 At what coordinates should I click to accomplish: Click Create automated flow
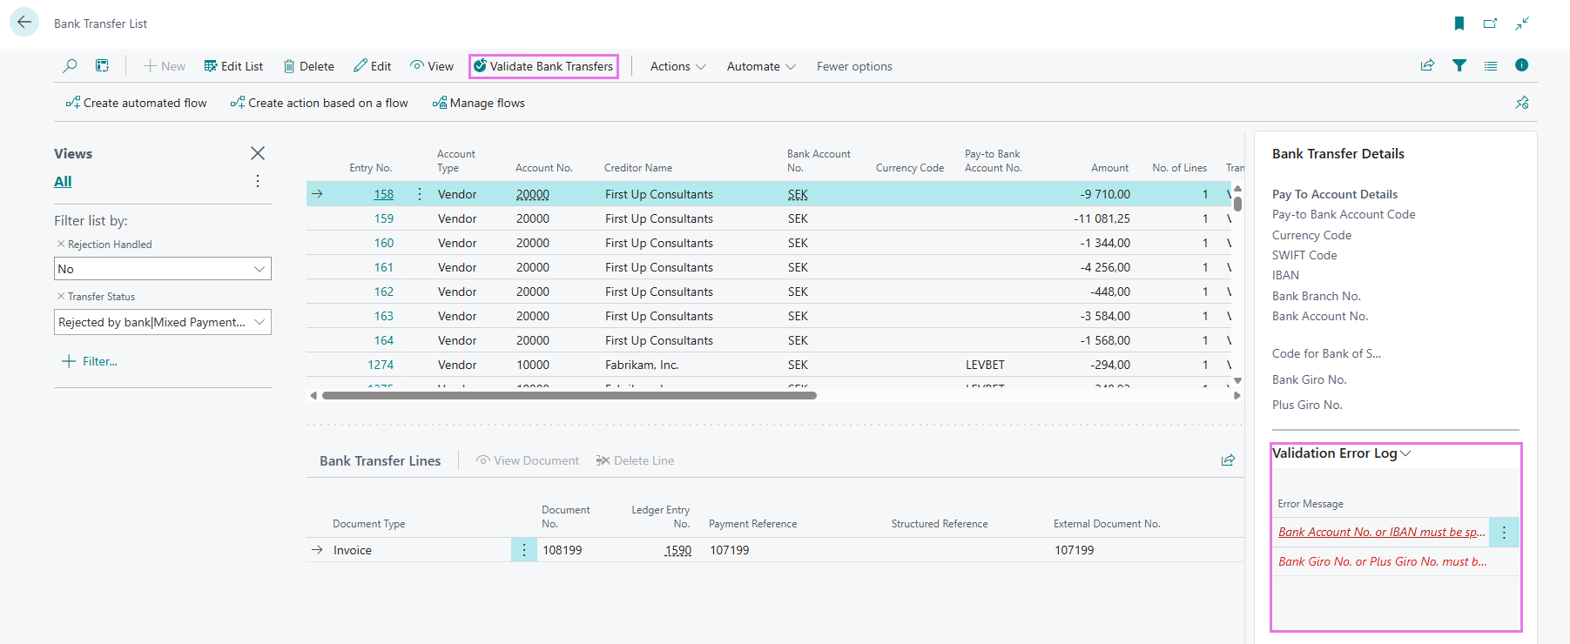[137, 103]
